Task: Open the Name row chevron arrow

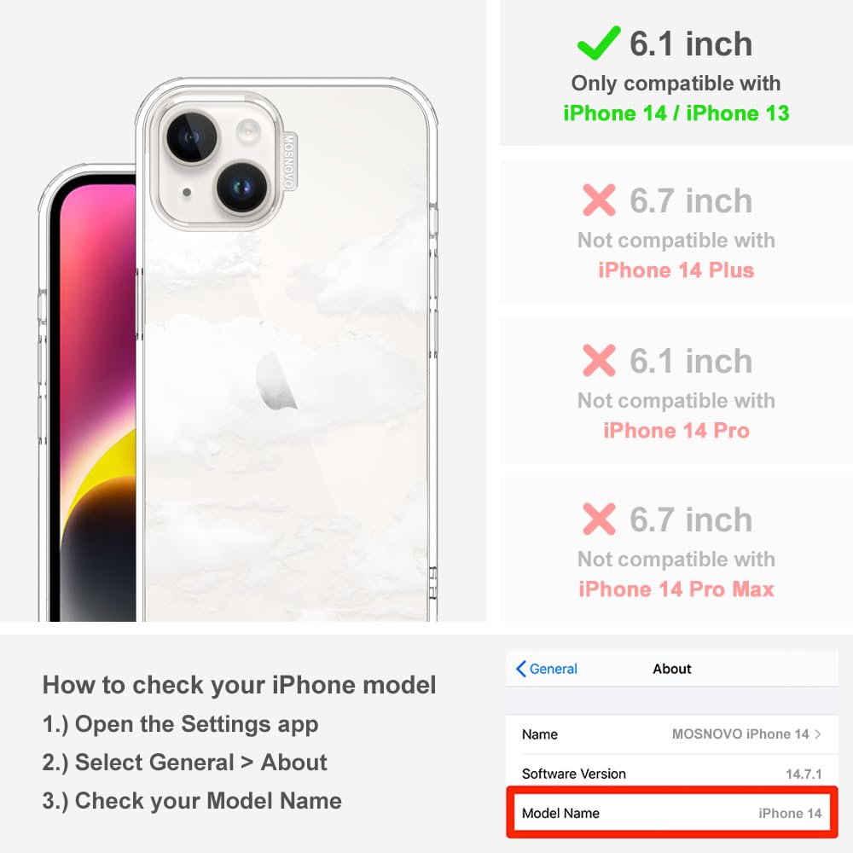Action: 818,734
